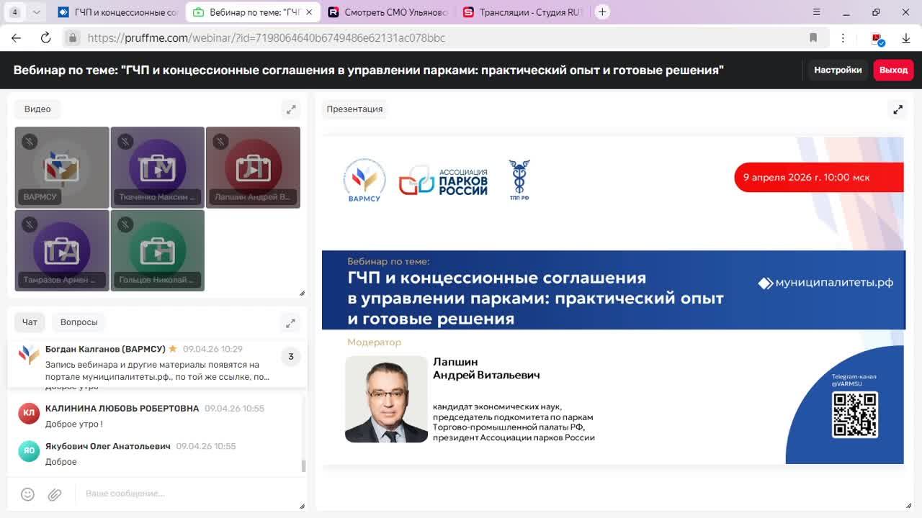922x518 pixels.
Task: Click Якубович's message Доброе
Action: 61,462
